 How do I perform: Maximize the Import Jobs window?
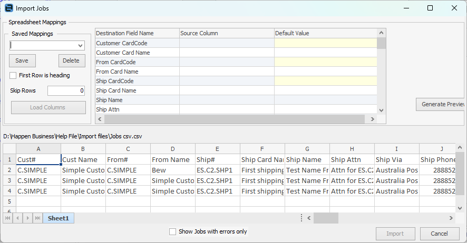tap(430, 8)
